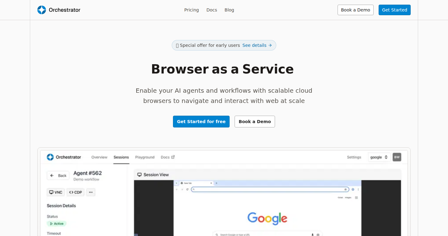Click the bookmark star in embedded address bar
Image resolution: width=448 pixels, height=236 pixels.
[345, 189]
